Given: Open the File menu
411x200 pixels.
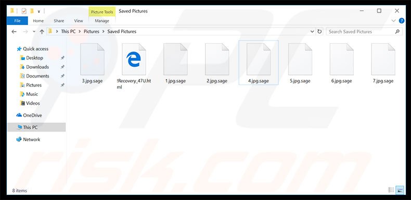Looking at the screenshot, I should 17,21.
